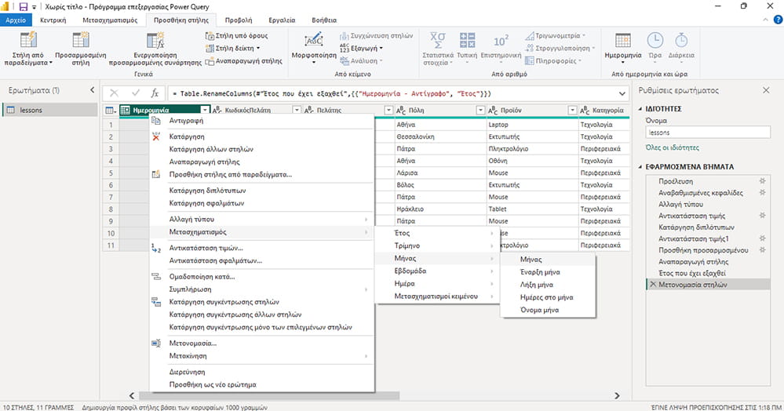Click the Custom Column icon (Προσαρμοσμένη στήλη)
Image resolution: width=784 pixels, height=411 pixels.
click(x=81, y=40)
